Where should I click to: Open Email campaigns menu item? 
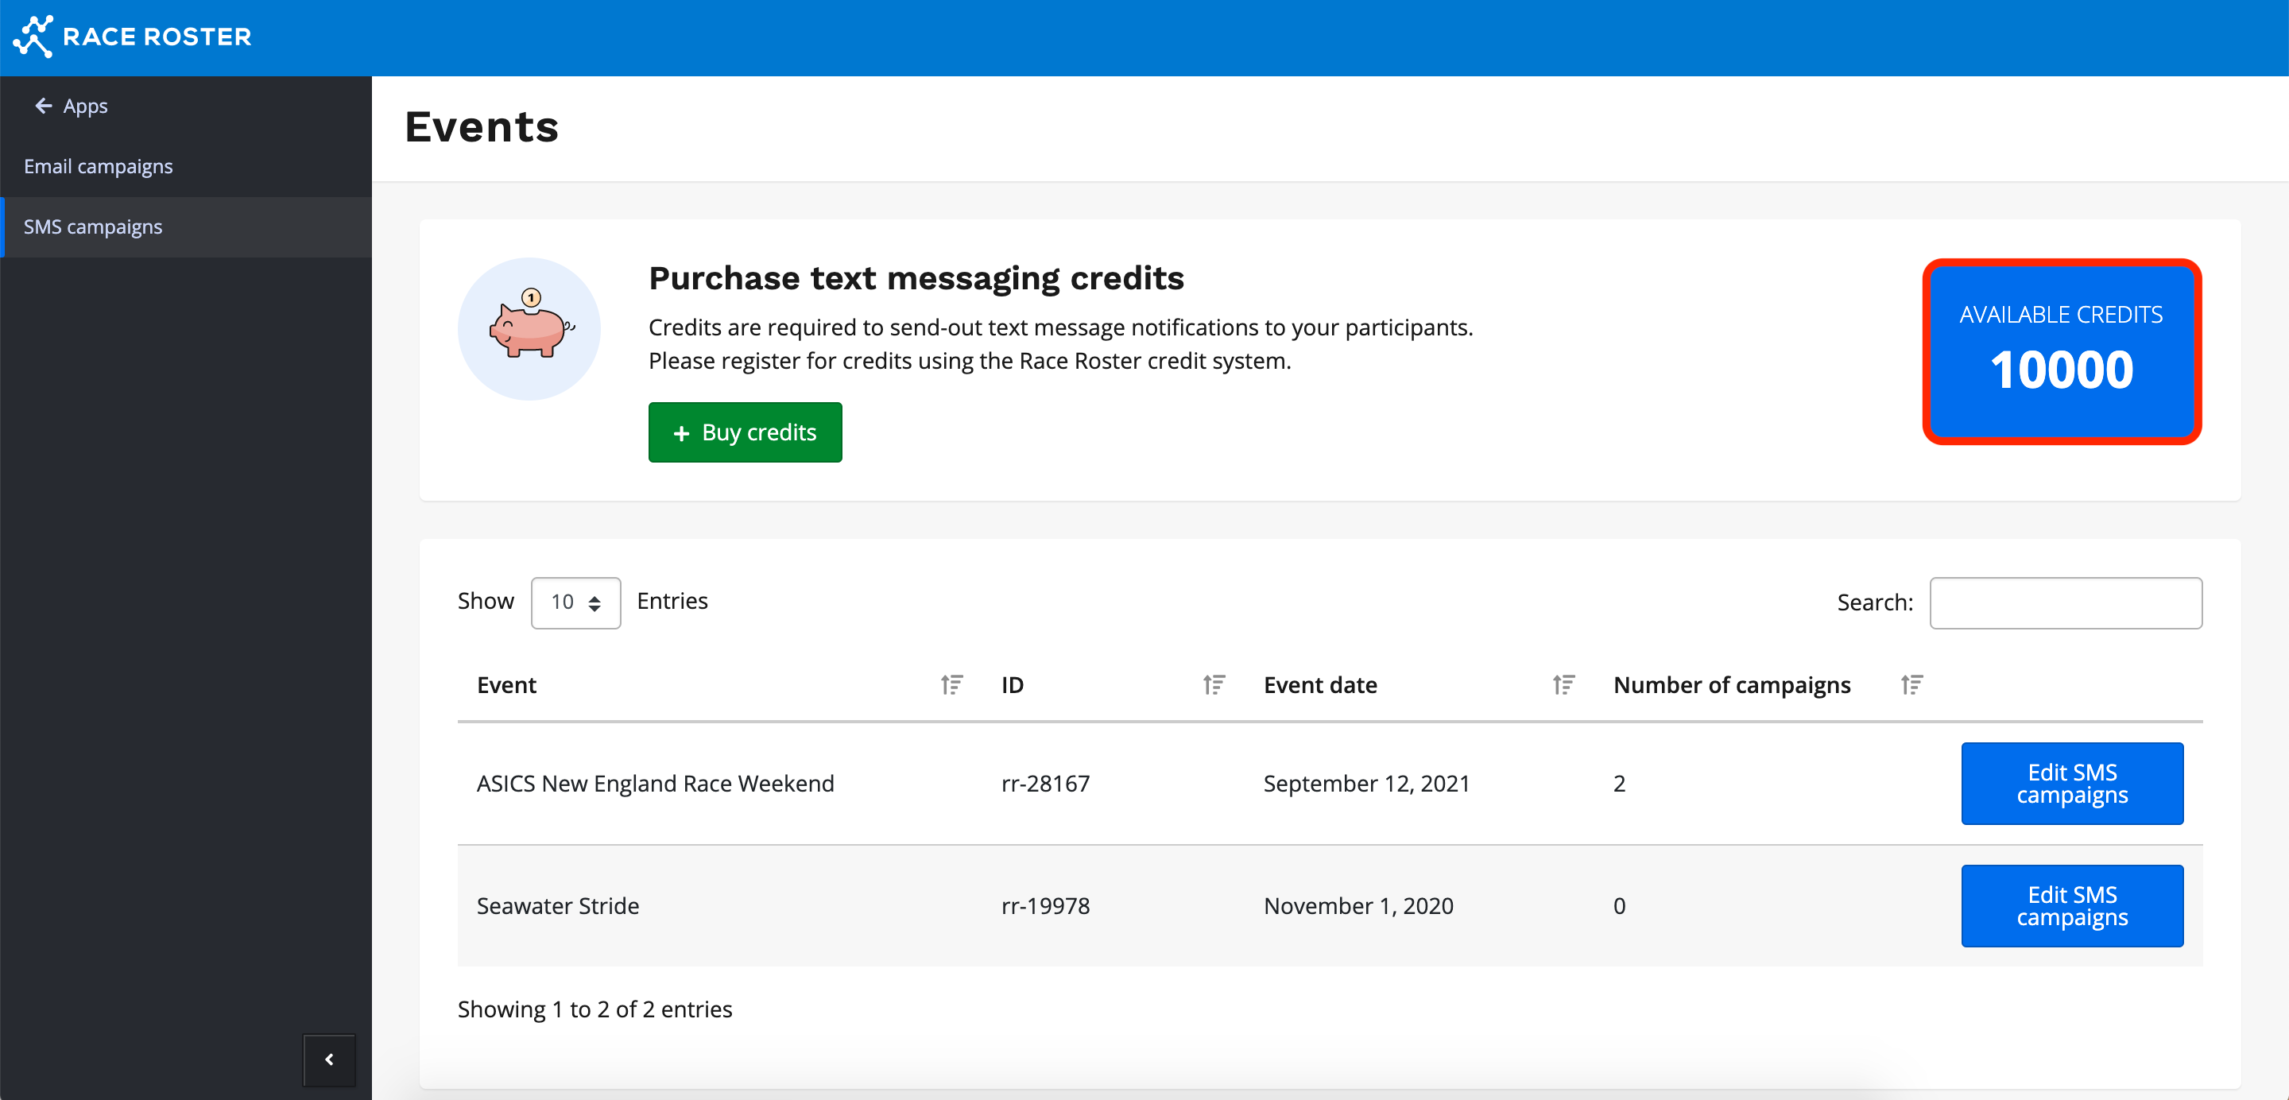click(x=98, y=166)
